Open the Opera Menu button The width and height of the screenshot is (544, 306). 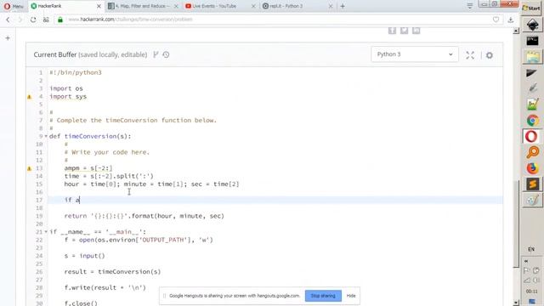[14, 6]
